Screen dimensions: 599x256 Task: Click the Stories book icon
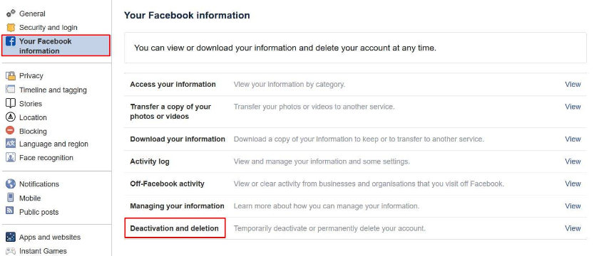click(x=11, y=103)
